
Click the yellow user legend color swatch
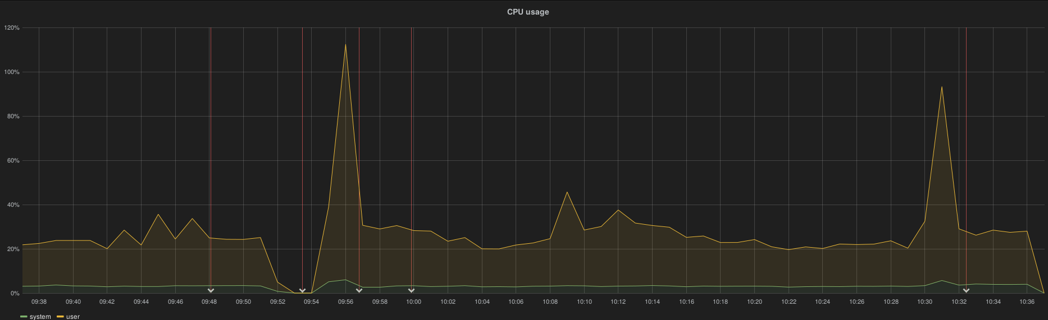coord(60,317)
